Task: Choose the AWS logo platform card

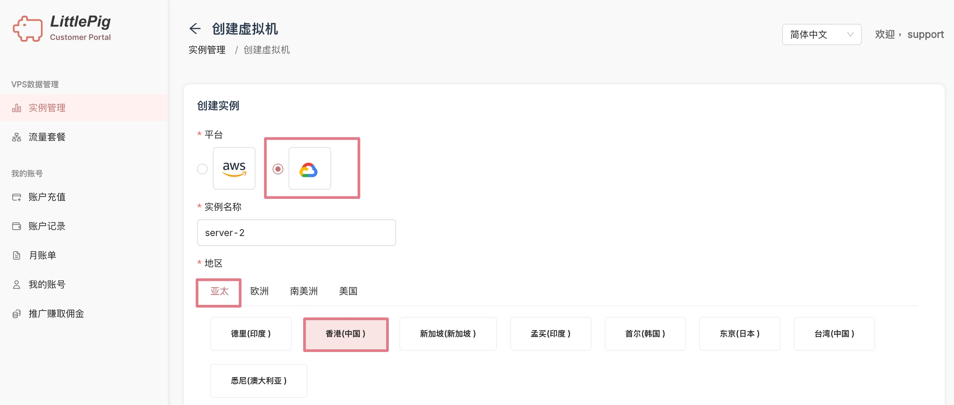Action: (234, 168)
